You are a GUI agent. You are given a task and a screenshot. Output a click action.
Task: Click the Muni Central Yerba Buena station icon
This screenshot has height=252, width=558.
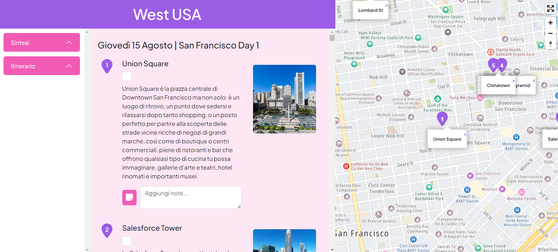[517, 210]
